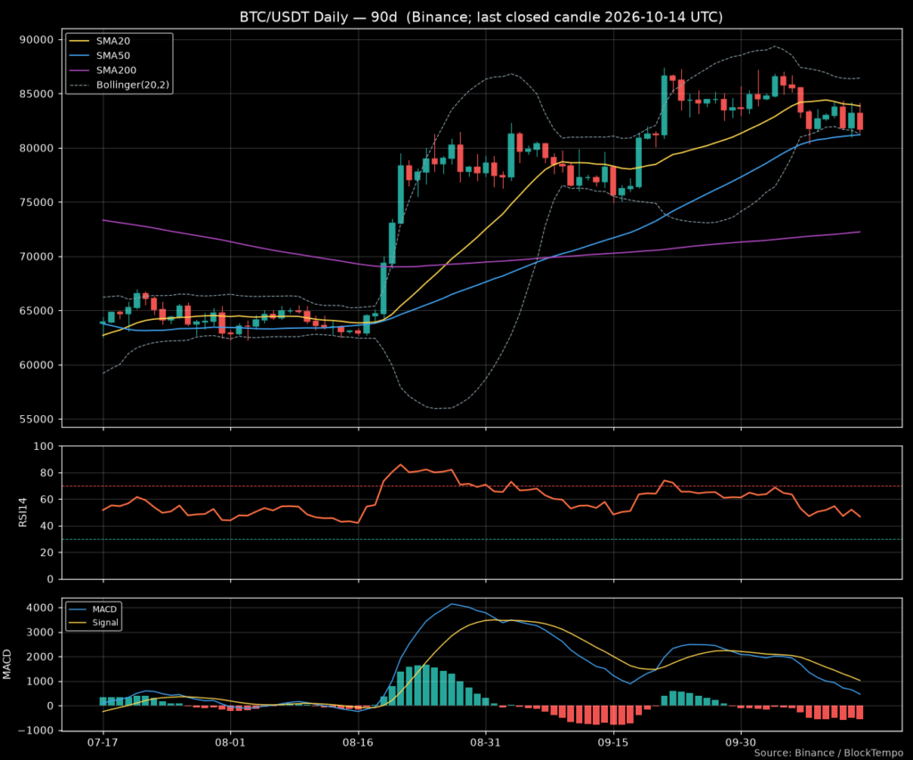The height and width of the screenshot is (760, 913).
Task: Click the 85000 price axis label
Action: point(37,94)
